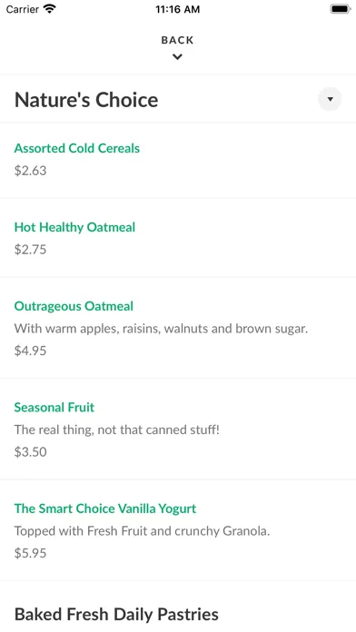Tap the $2.75 oatmeal price
This screenshot has height=632, width=356.
(31, 250)
